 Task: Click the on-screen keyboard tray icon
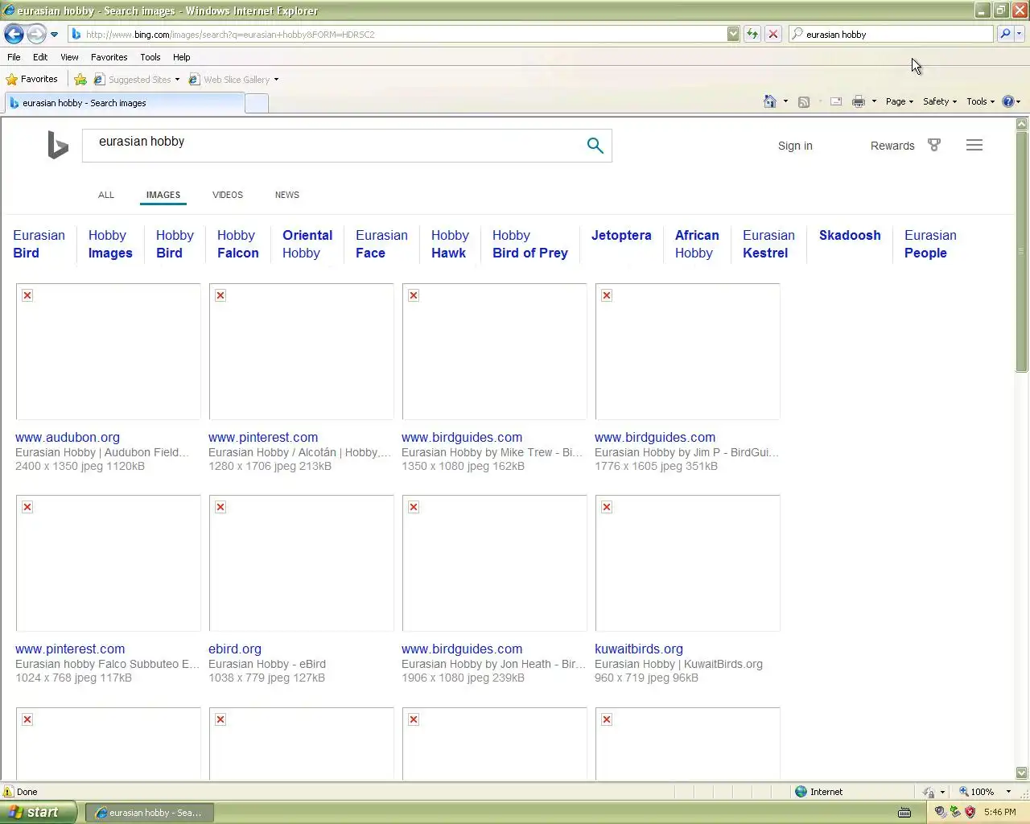904,812
